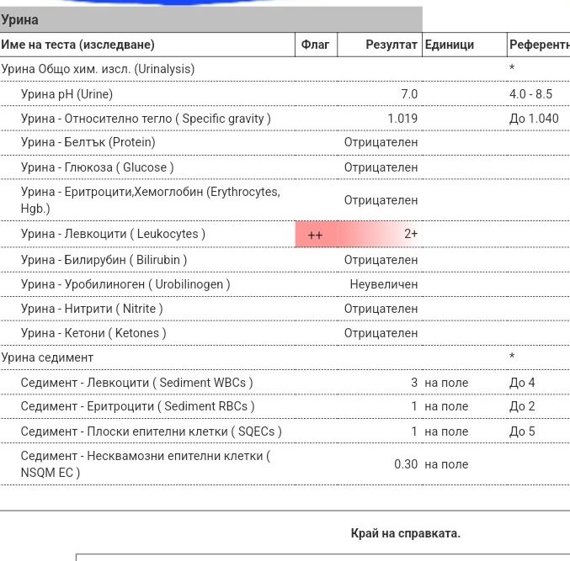
Task: Click Protein result 'Отрицателен'
Action: point(381,142)
